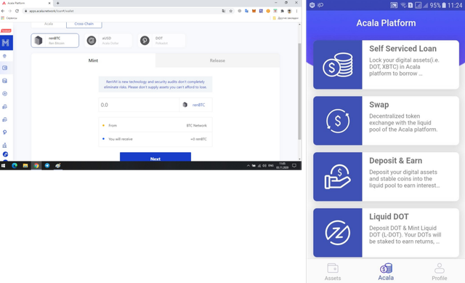
Task: Click the blue circular G sidebar icon
Action: pos(5,154)
